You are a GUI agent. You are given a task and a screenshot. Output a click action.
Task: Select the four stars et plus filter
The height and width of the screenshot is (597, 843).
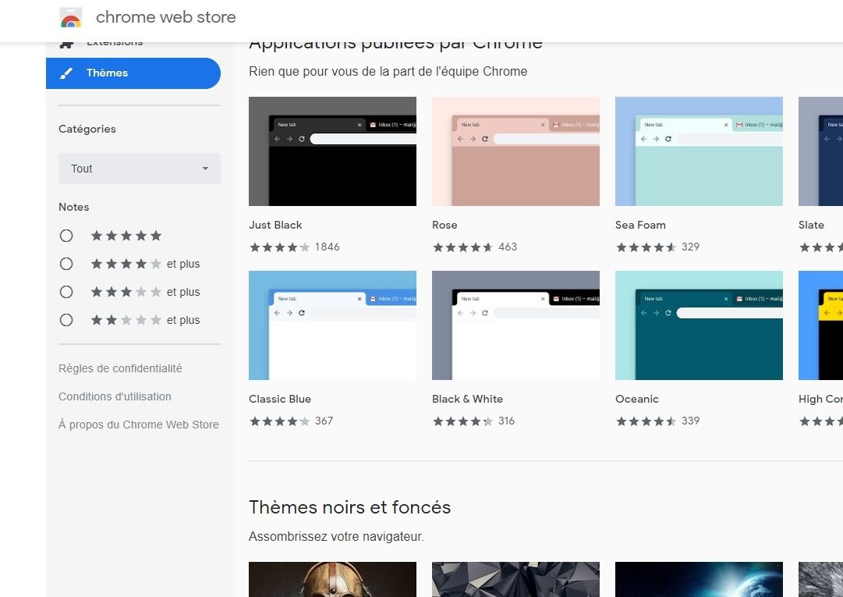[66, 264]
